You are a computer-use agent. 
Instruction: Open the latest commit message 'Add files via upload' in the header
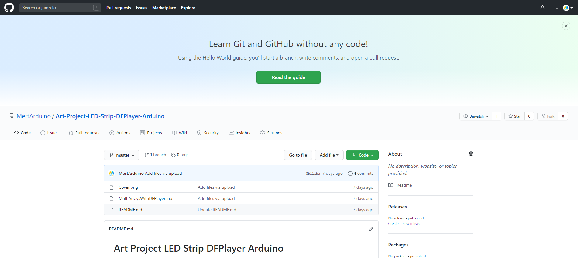click(x=163, y=173)
